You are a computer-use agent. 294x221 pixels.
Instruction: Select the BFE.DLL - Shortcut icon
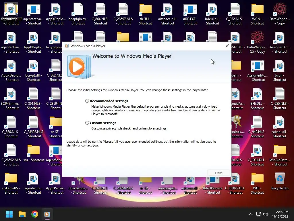257,99
